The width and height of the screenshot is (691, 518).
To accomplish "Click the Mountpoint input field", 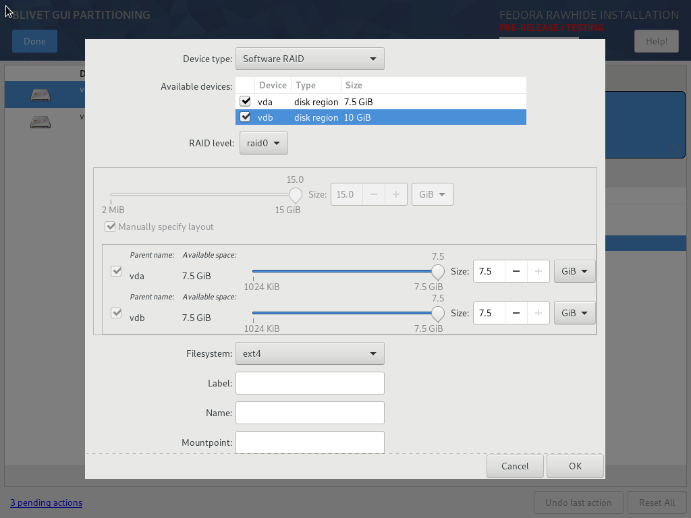I will pyautogui.click(x=310, y=442).
